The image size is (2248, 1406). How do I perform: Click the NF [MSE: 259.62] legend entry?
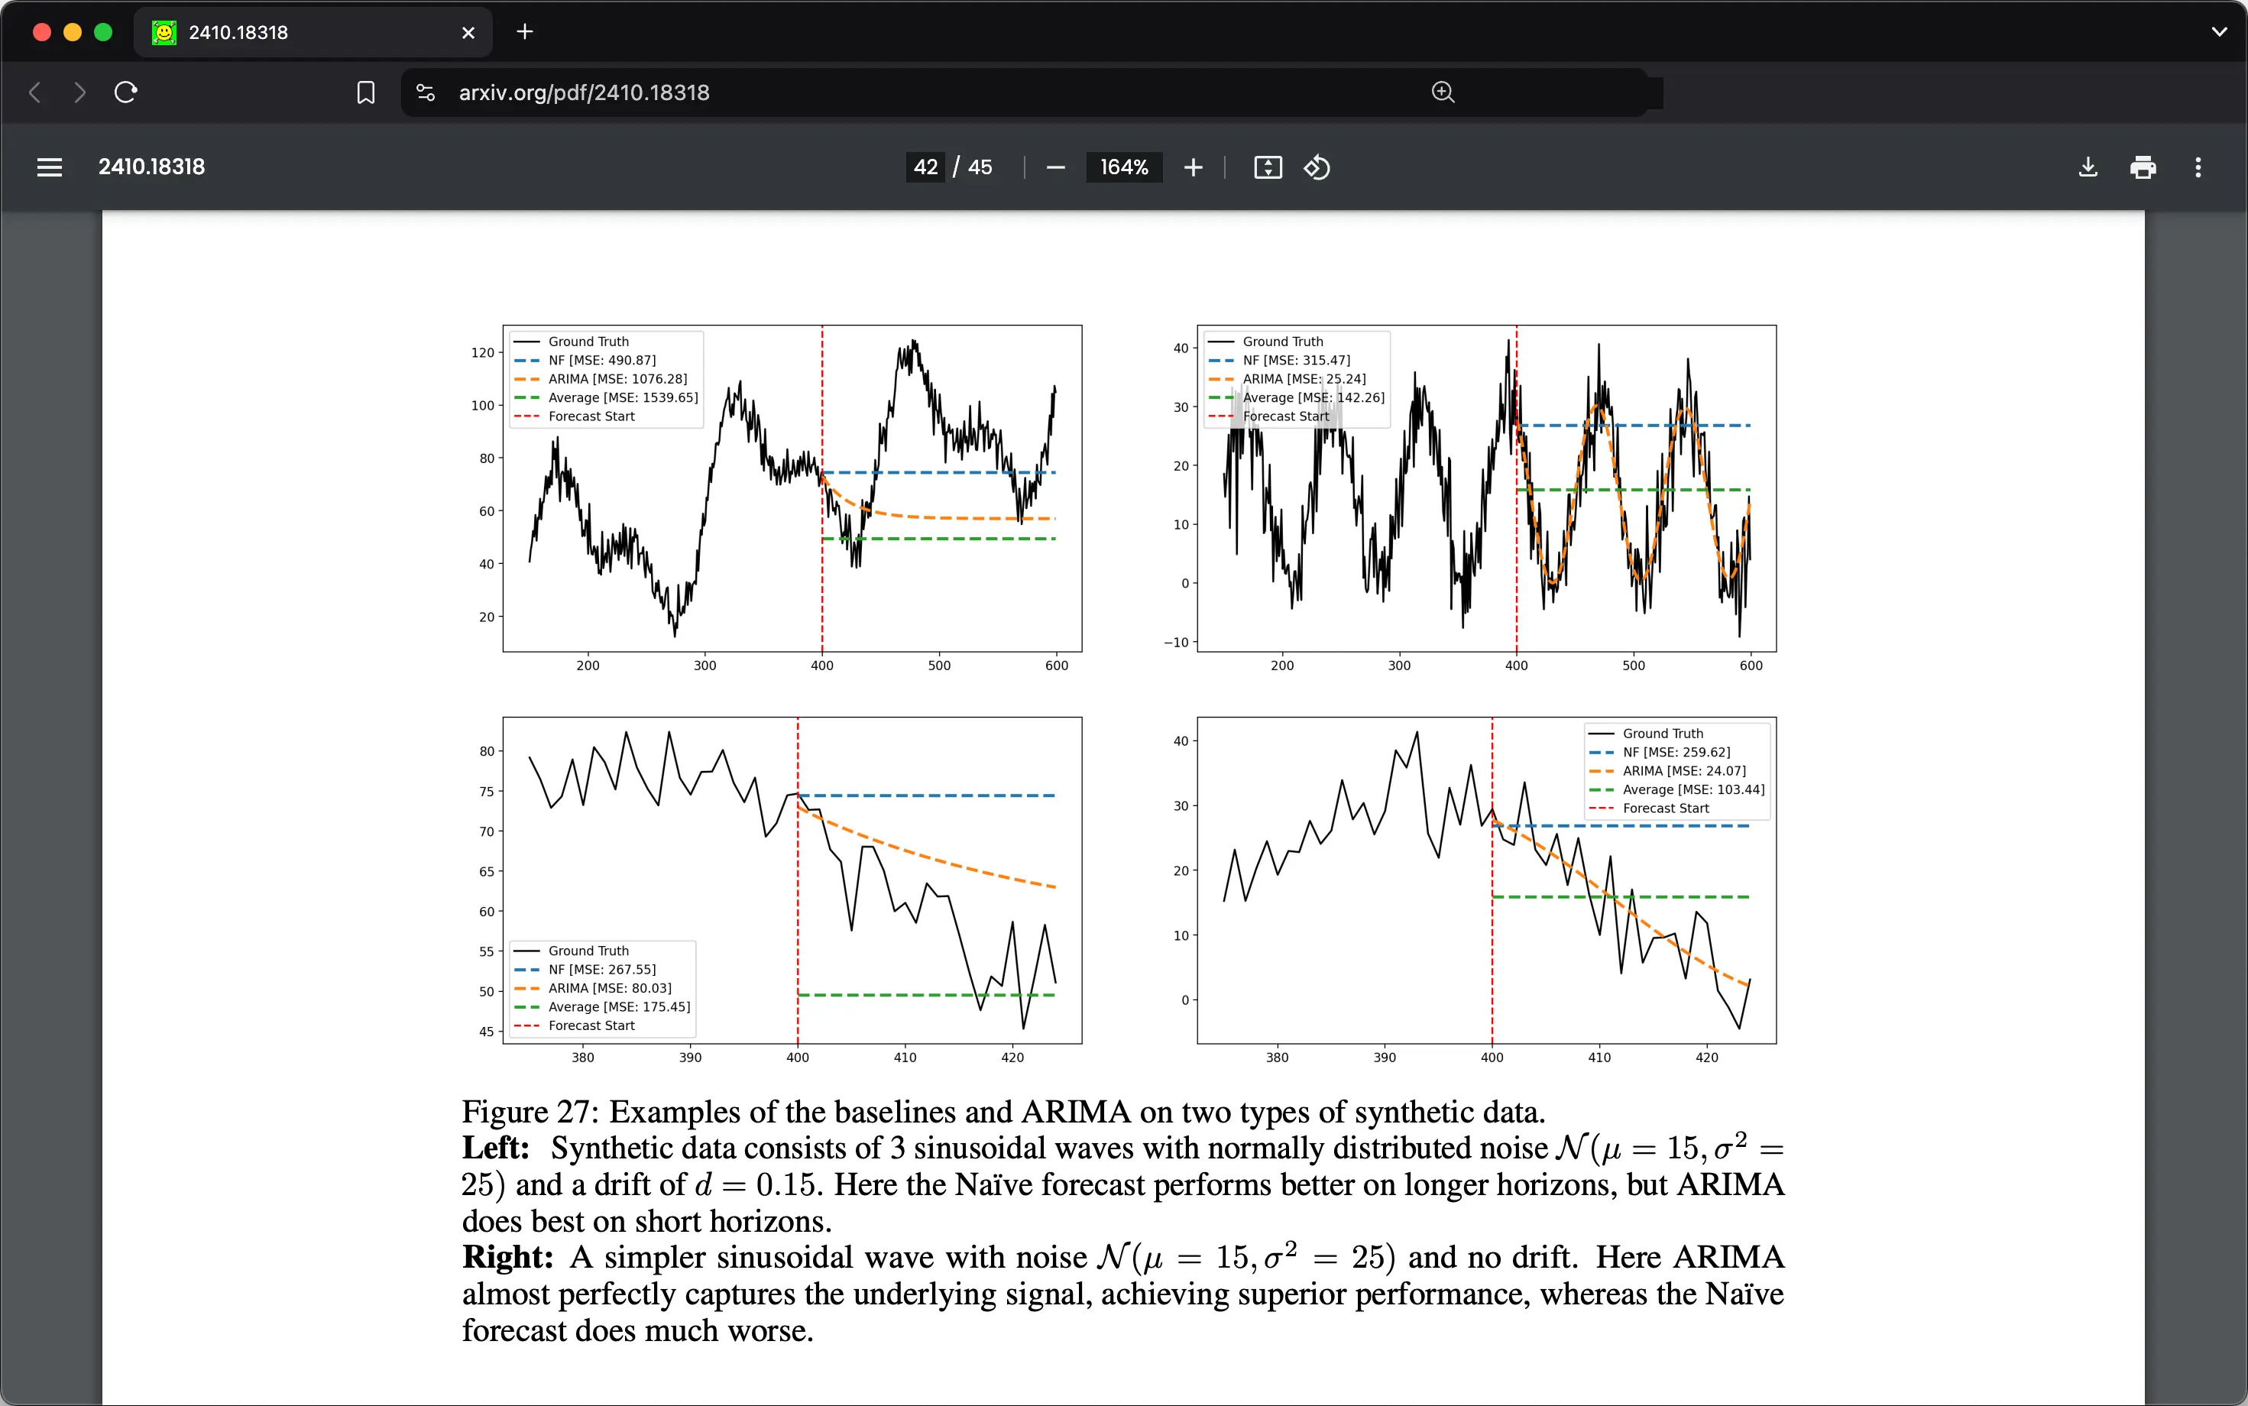[1660, 752]
